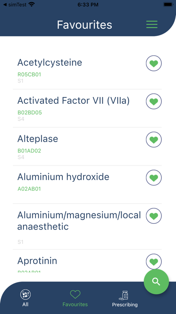Open the Prescribing bottle icon
Image resolution: width=176 pixels, height=314 pixels.
(x=124, y=295)
